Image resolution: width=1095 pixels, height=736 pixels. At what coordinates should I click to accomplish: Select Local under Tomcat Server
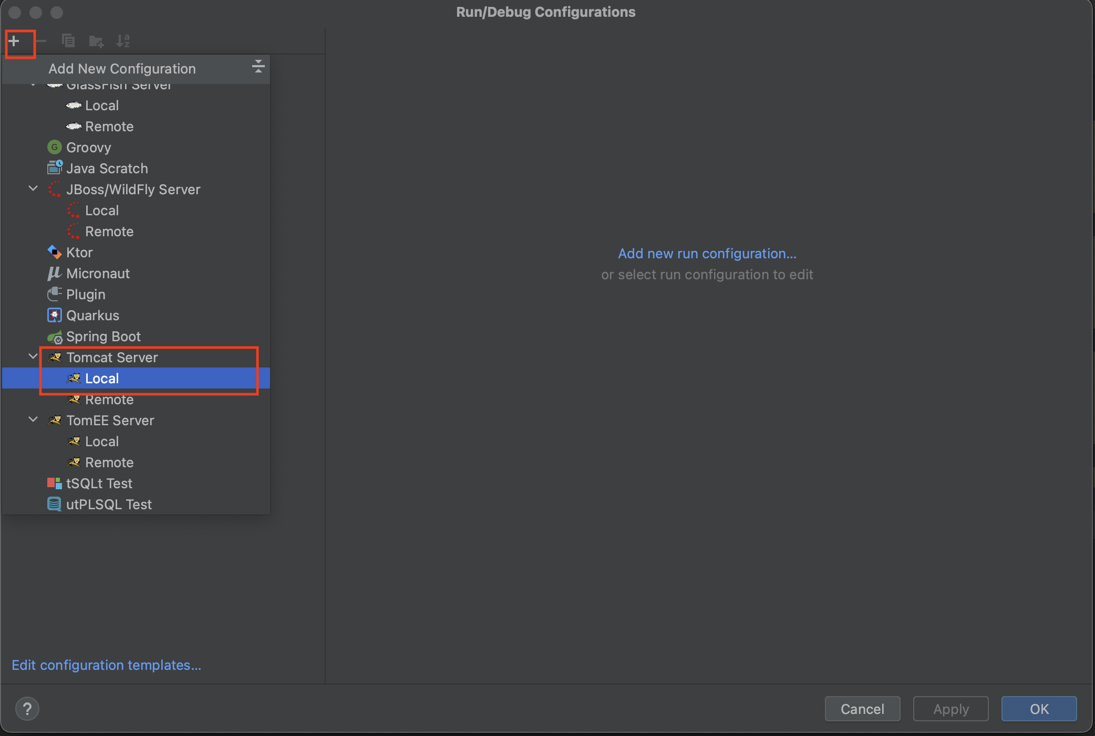(x=102, y=378)
